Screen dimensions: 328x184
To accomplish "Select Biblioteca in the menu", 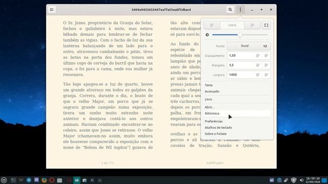I will click(237, 113).
